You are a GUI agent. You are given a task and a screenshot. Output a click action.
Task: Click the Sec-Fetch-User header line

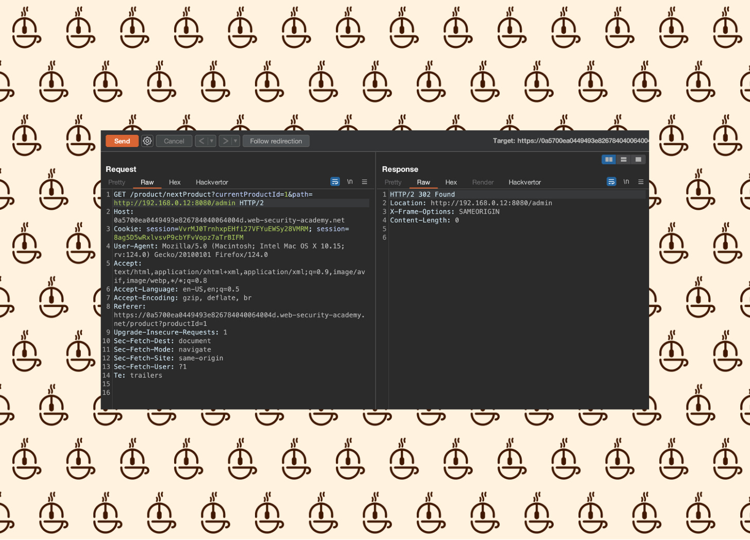(x=150, y=367)
